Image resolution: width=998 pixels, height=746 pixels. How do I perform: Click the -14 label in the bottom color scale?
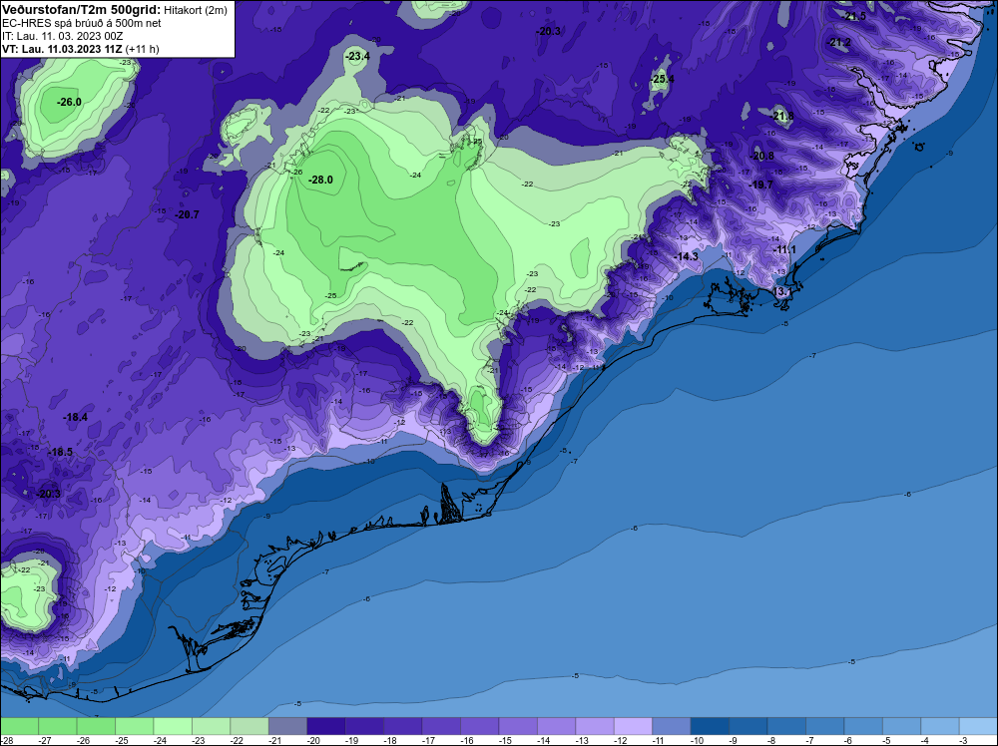[x=543, y=740]
